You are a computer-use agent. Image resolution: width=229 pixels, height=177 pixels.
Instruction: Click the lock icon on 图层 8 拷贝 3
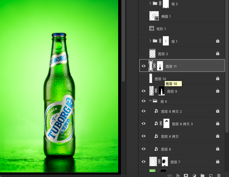[218, 123]
